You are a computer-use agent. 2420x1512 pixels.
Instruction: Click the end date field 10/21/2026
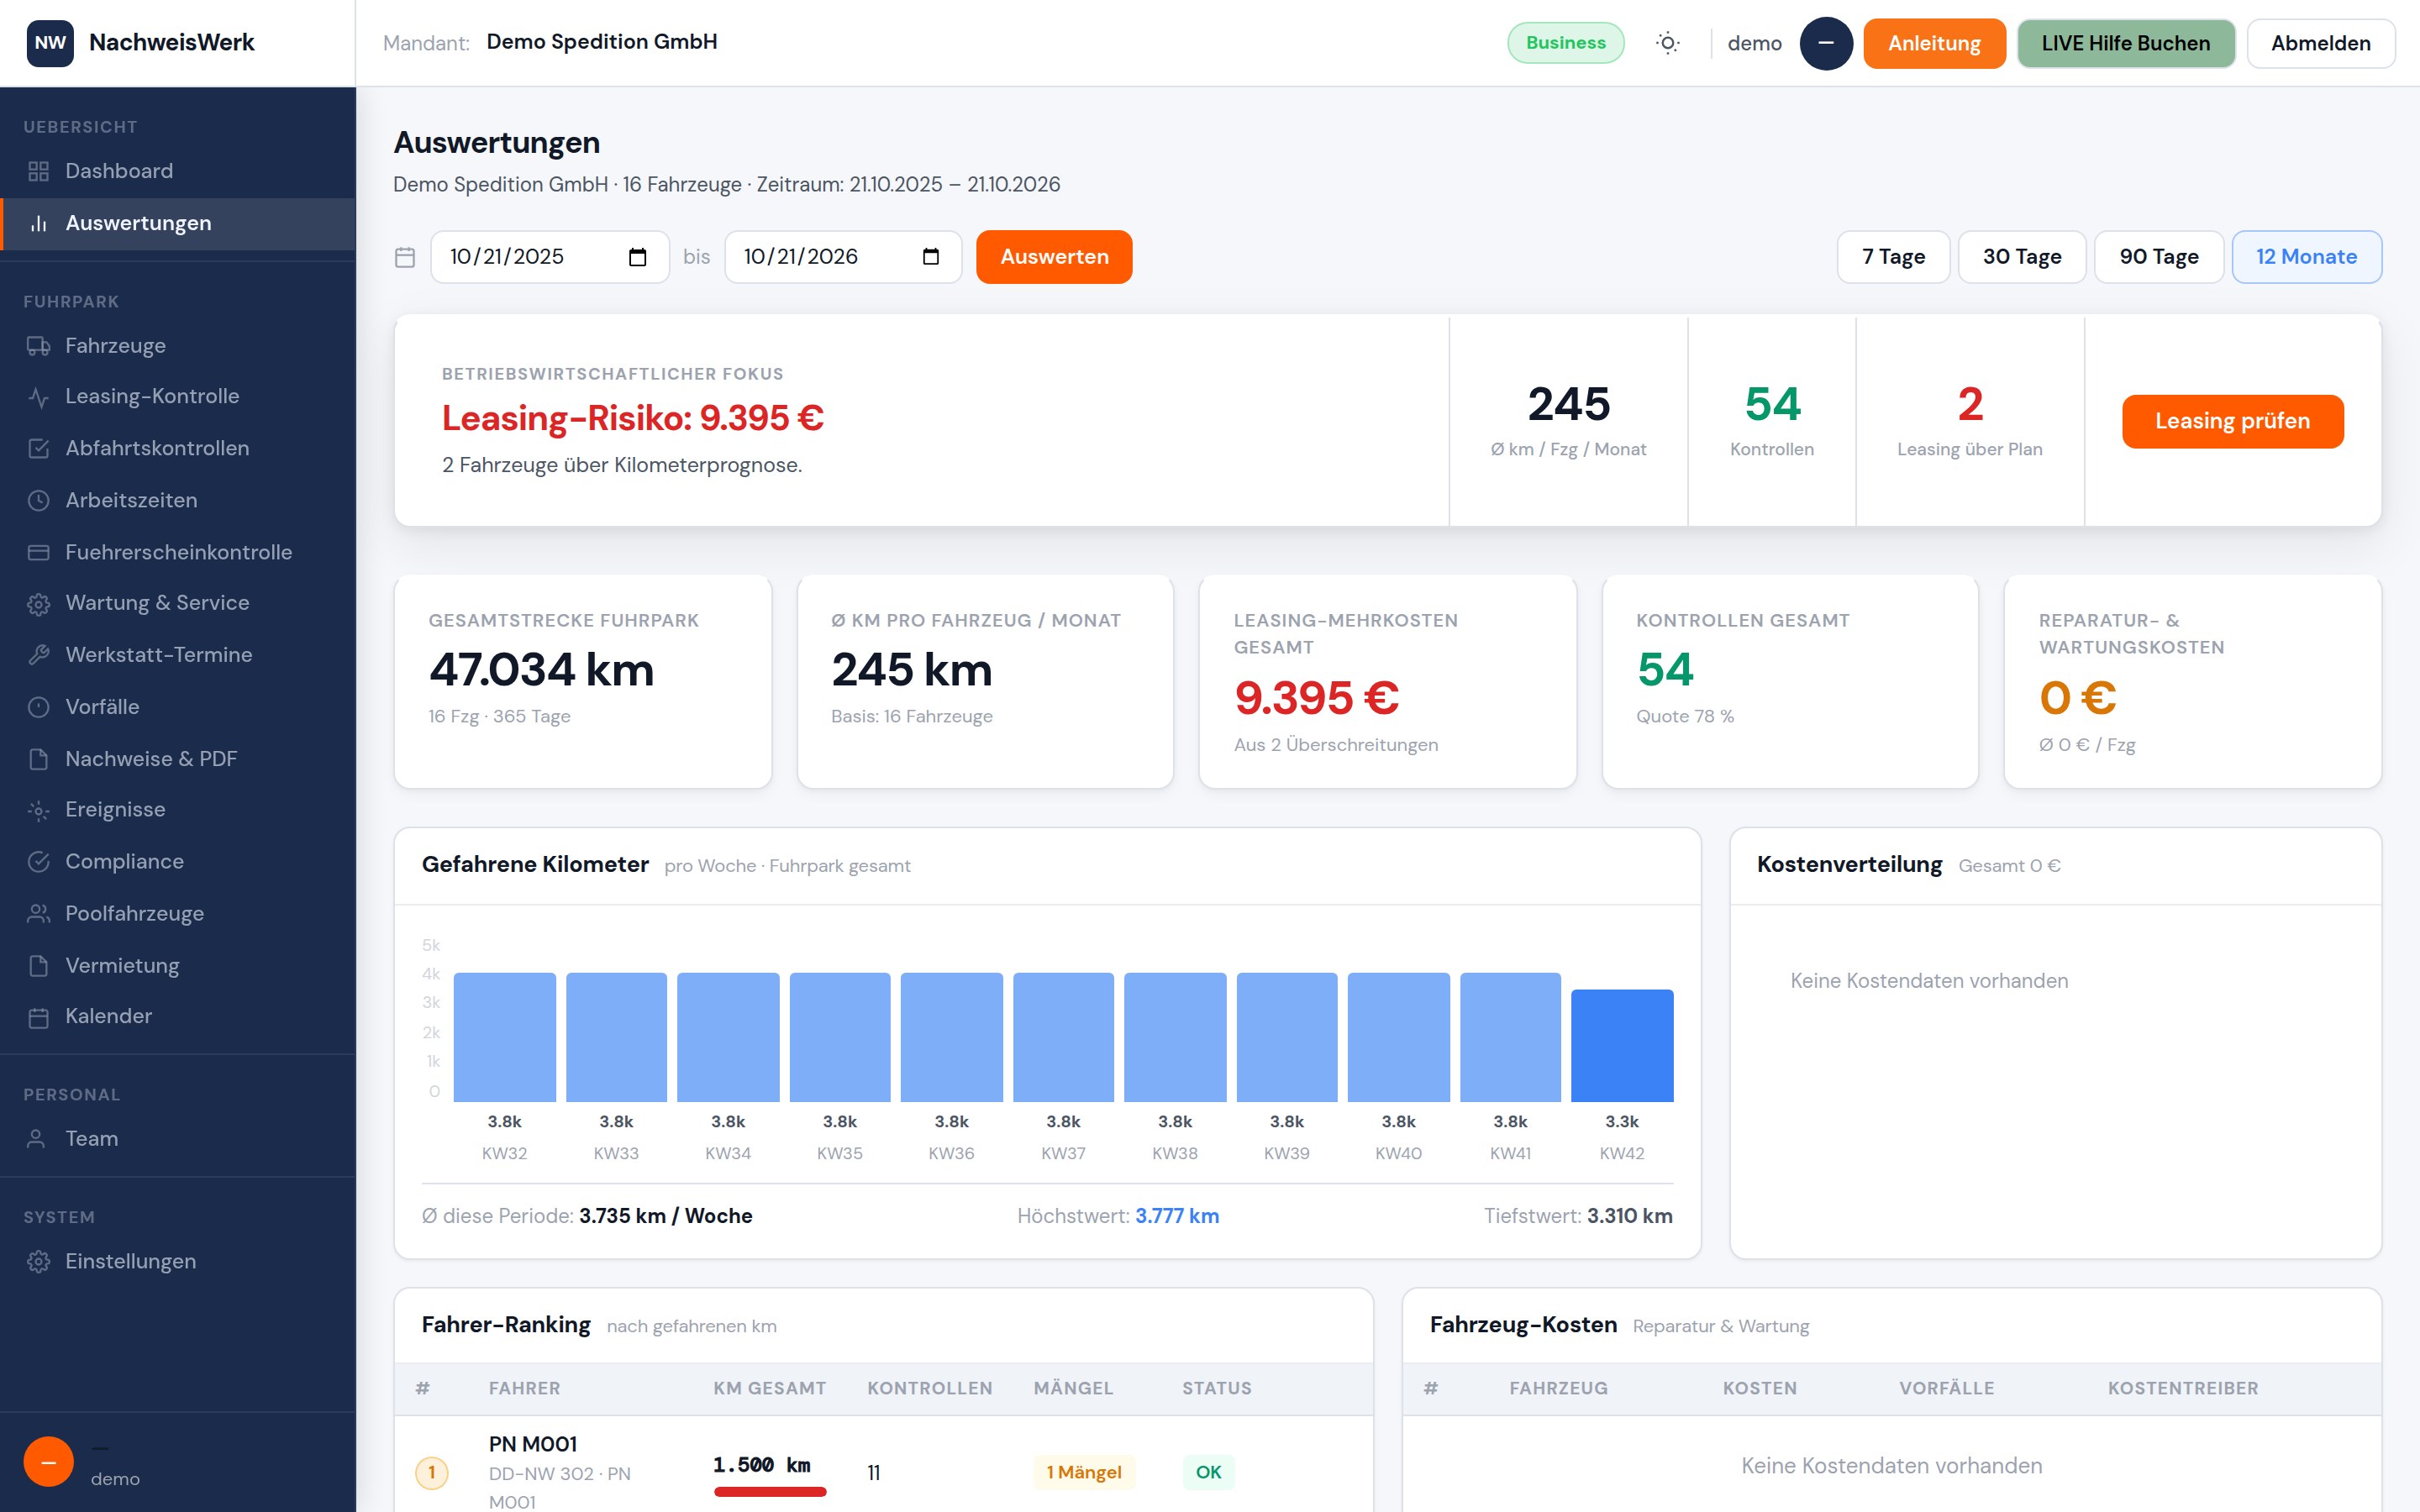pos(843,257)
